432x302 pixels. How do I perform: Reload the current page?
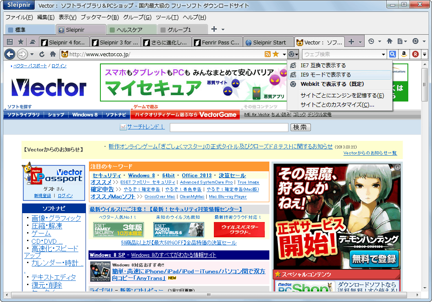click(x=42, y=54)
